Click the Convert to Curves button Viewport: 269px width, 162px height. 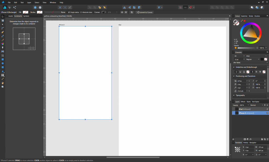(145, 12)
